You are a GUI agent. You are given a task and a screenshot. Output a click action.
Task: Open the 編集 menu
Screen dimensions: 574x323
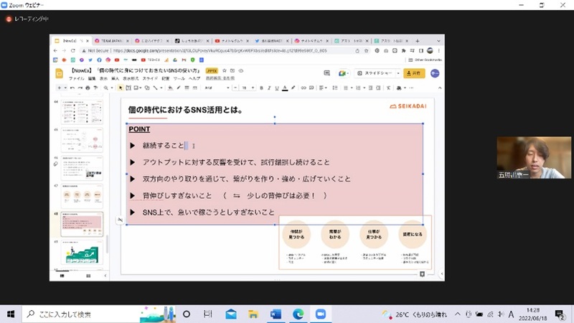tap(92, 78)
